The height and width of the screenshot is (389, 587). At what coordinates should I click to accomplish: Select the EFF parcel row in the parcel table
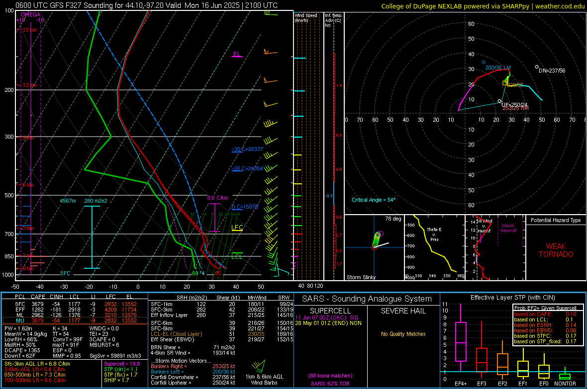tap(75, 310)
